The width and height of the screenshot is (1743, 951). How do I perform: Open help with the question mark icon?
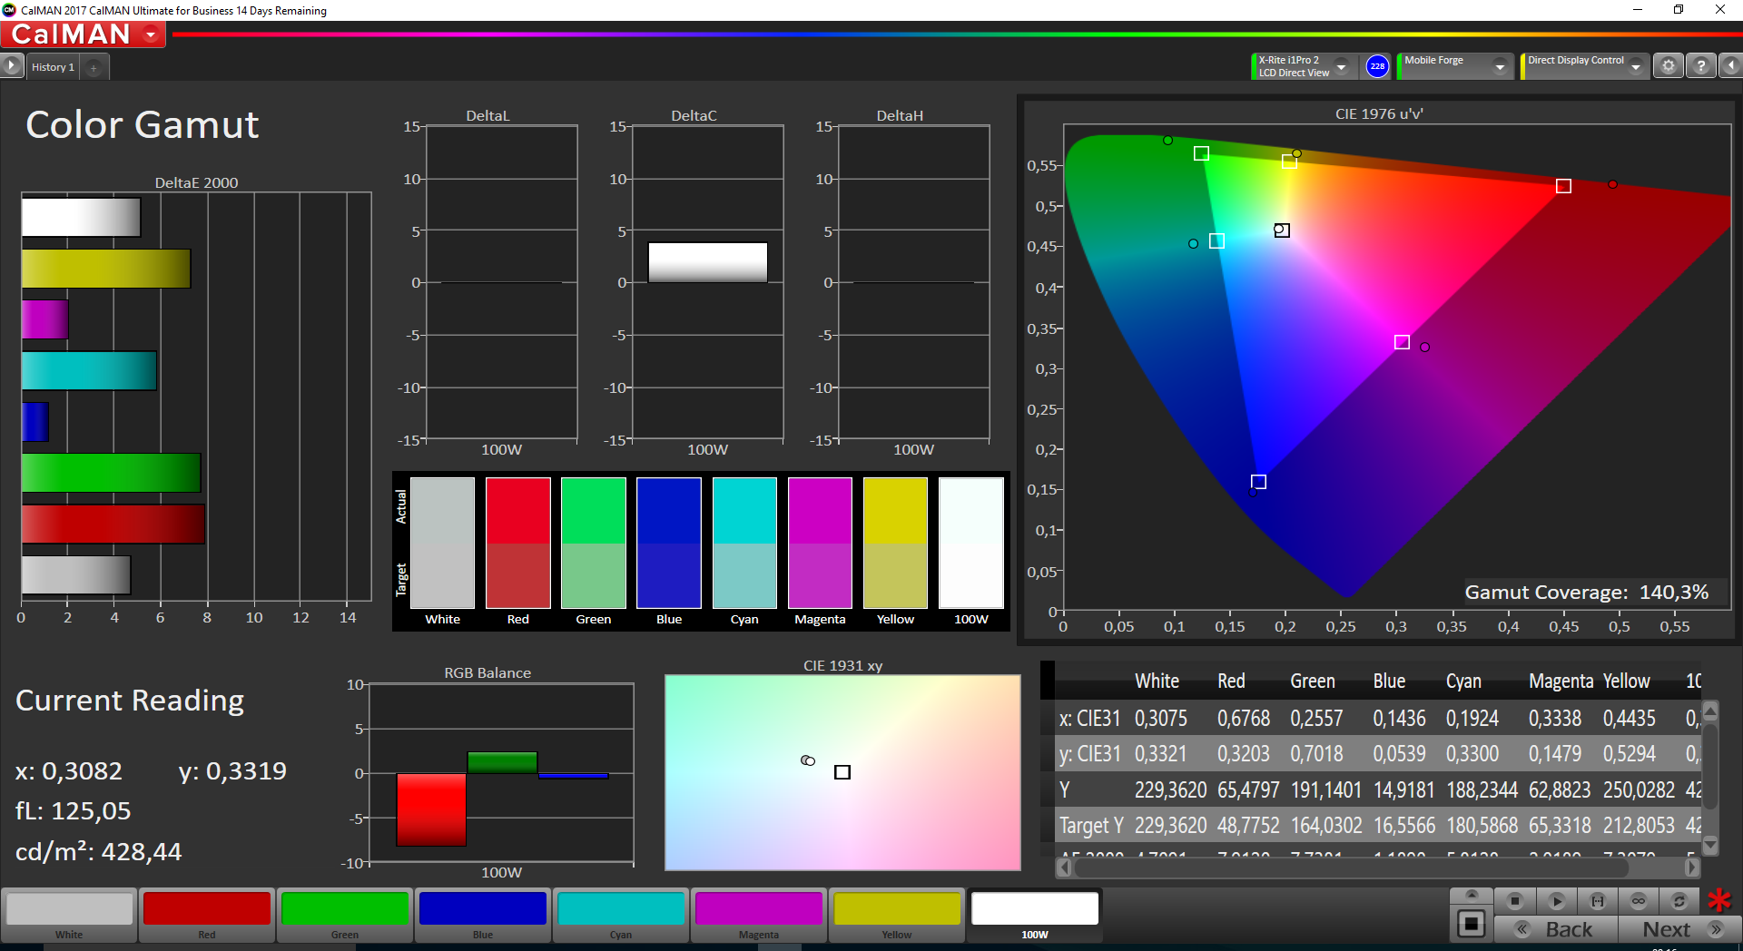pos(1700,66)
